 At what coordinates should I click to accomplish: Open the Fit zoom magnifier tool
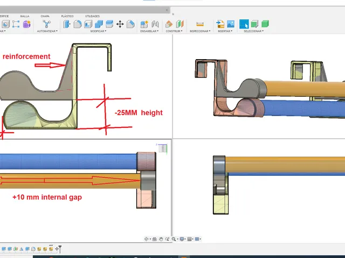[x=174, y=239]
